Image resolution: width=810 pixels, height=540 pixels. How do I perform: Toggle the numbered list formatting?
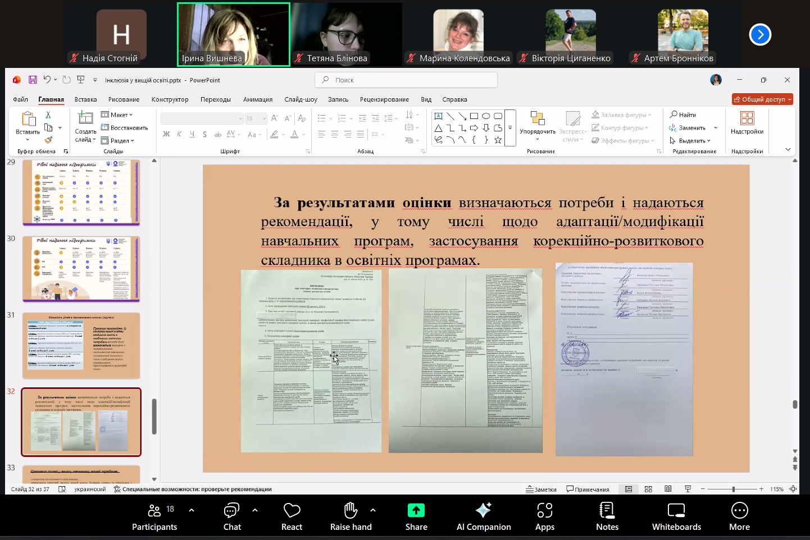pyautogui.click(x=342, y=118)
